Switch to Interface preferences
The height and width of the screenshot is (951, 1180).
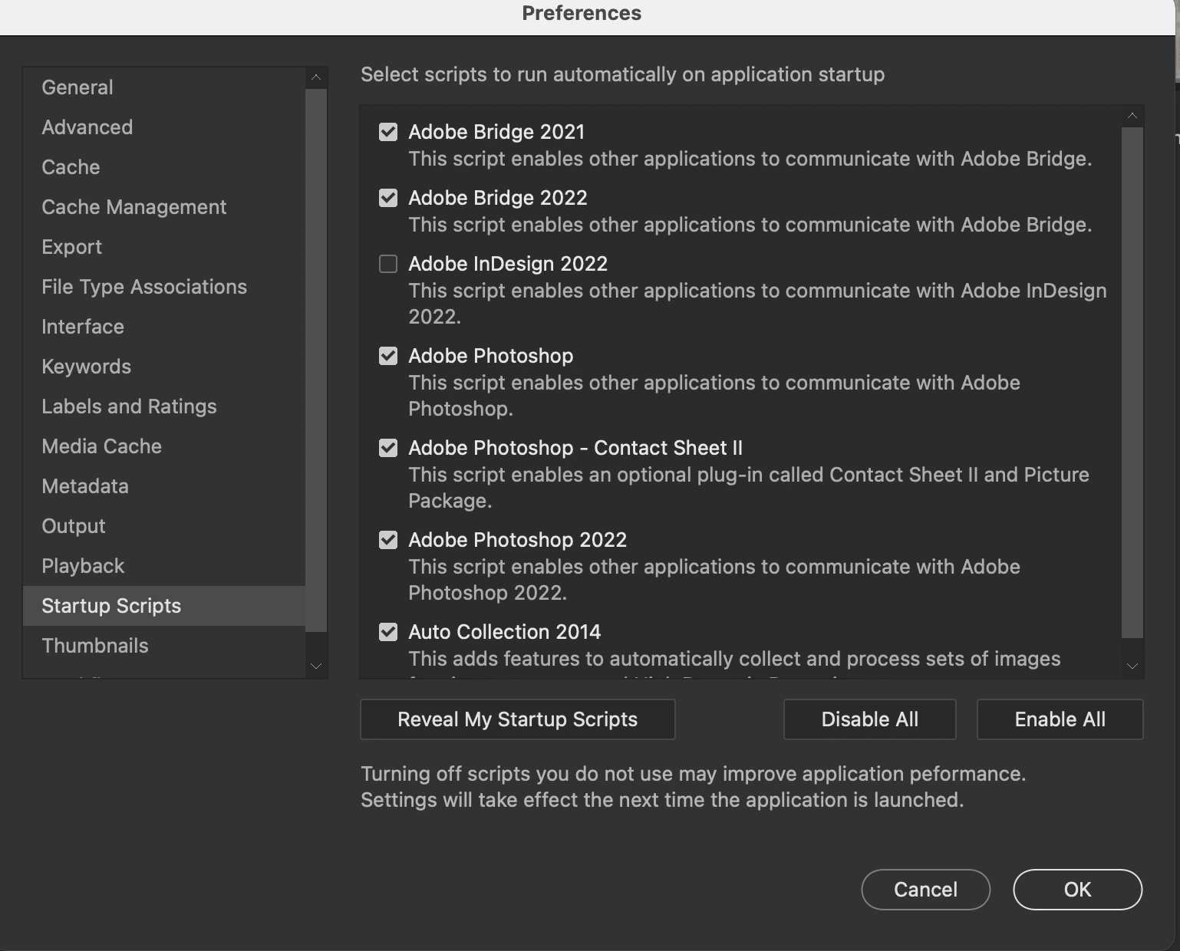click(x=164, y=327)
